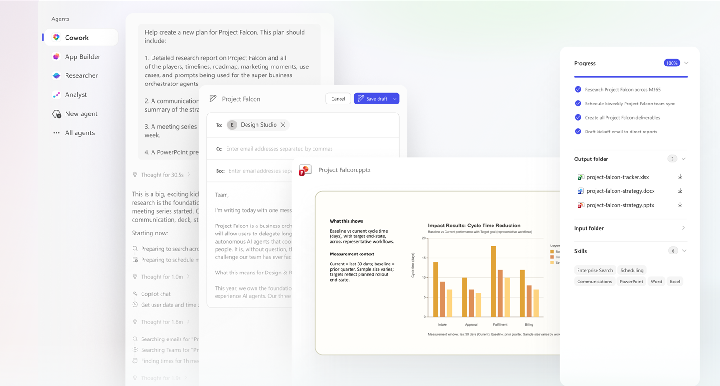
Task: Click the PowerPoint icon for project-falcon-strategy.pptx
Action: tap(580, 205)
